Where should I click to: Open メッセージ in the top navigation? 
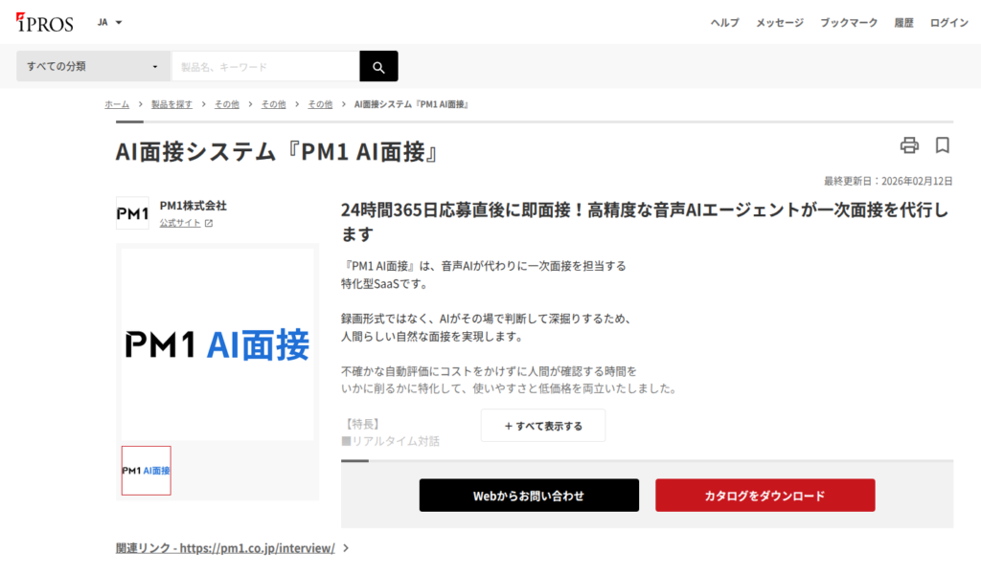click(x=780, y=23)
